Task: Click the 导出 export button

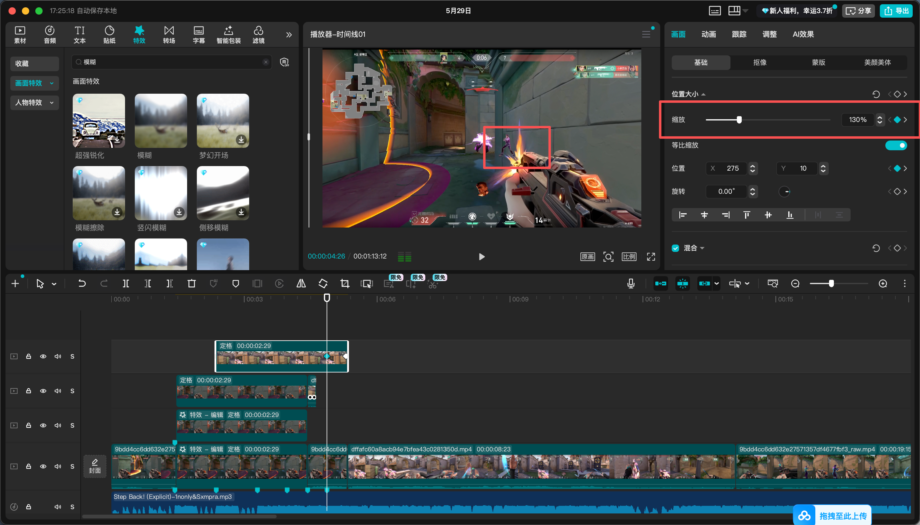Action: [x=896, y=11]
